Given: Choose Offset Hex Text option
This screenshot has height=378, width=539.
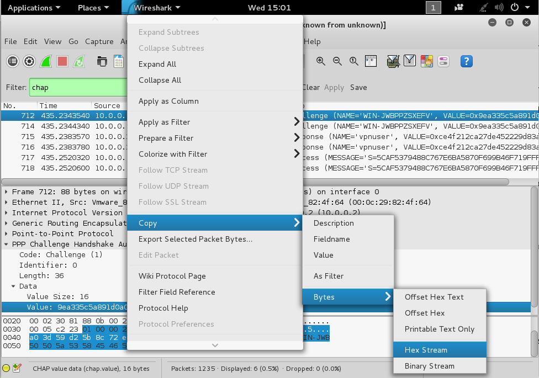Looking at the screenshot, I should pyautogui.click(x=440, y=297).
